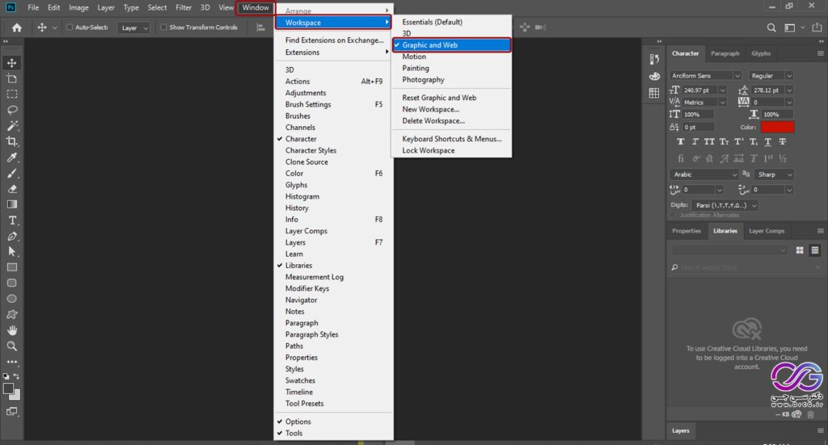The width and height of the screenshot is (828, 445).
Task: Click the background color swatch in toolbar
Action: [x=17, y=396]
